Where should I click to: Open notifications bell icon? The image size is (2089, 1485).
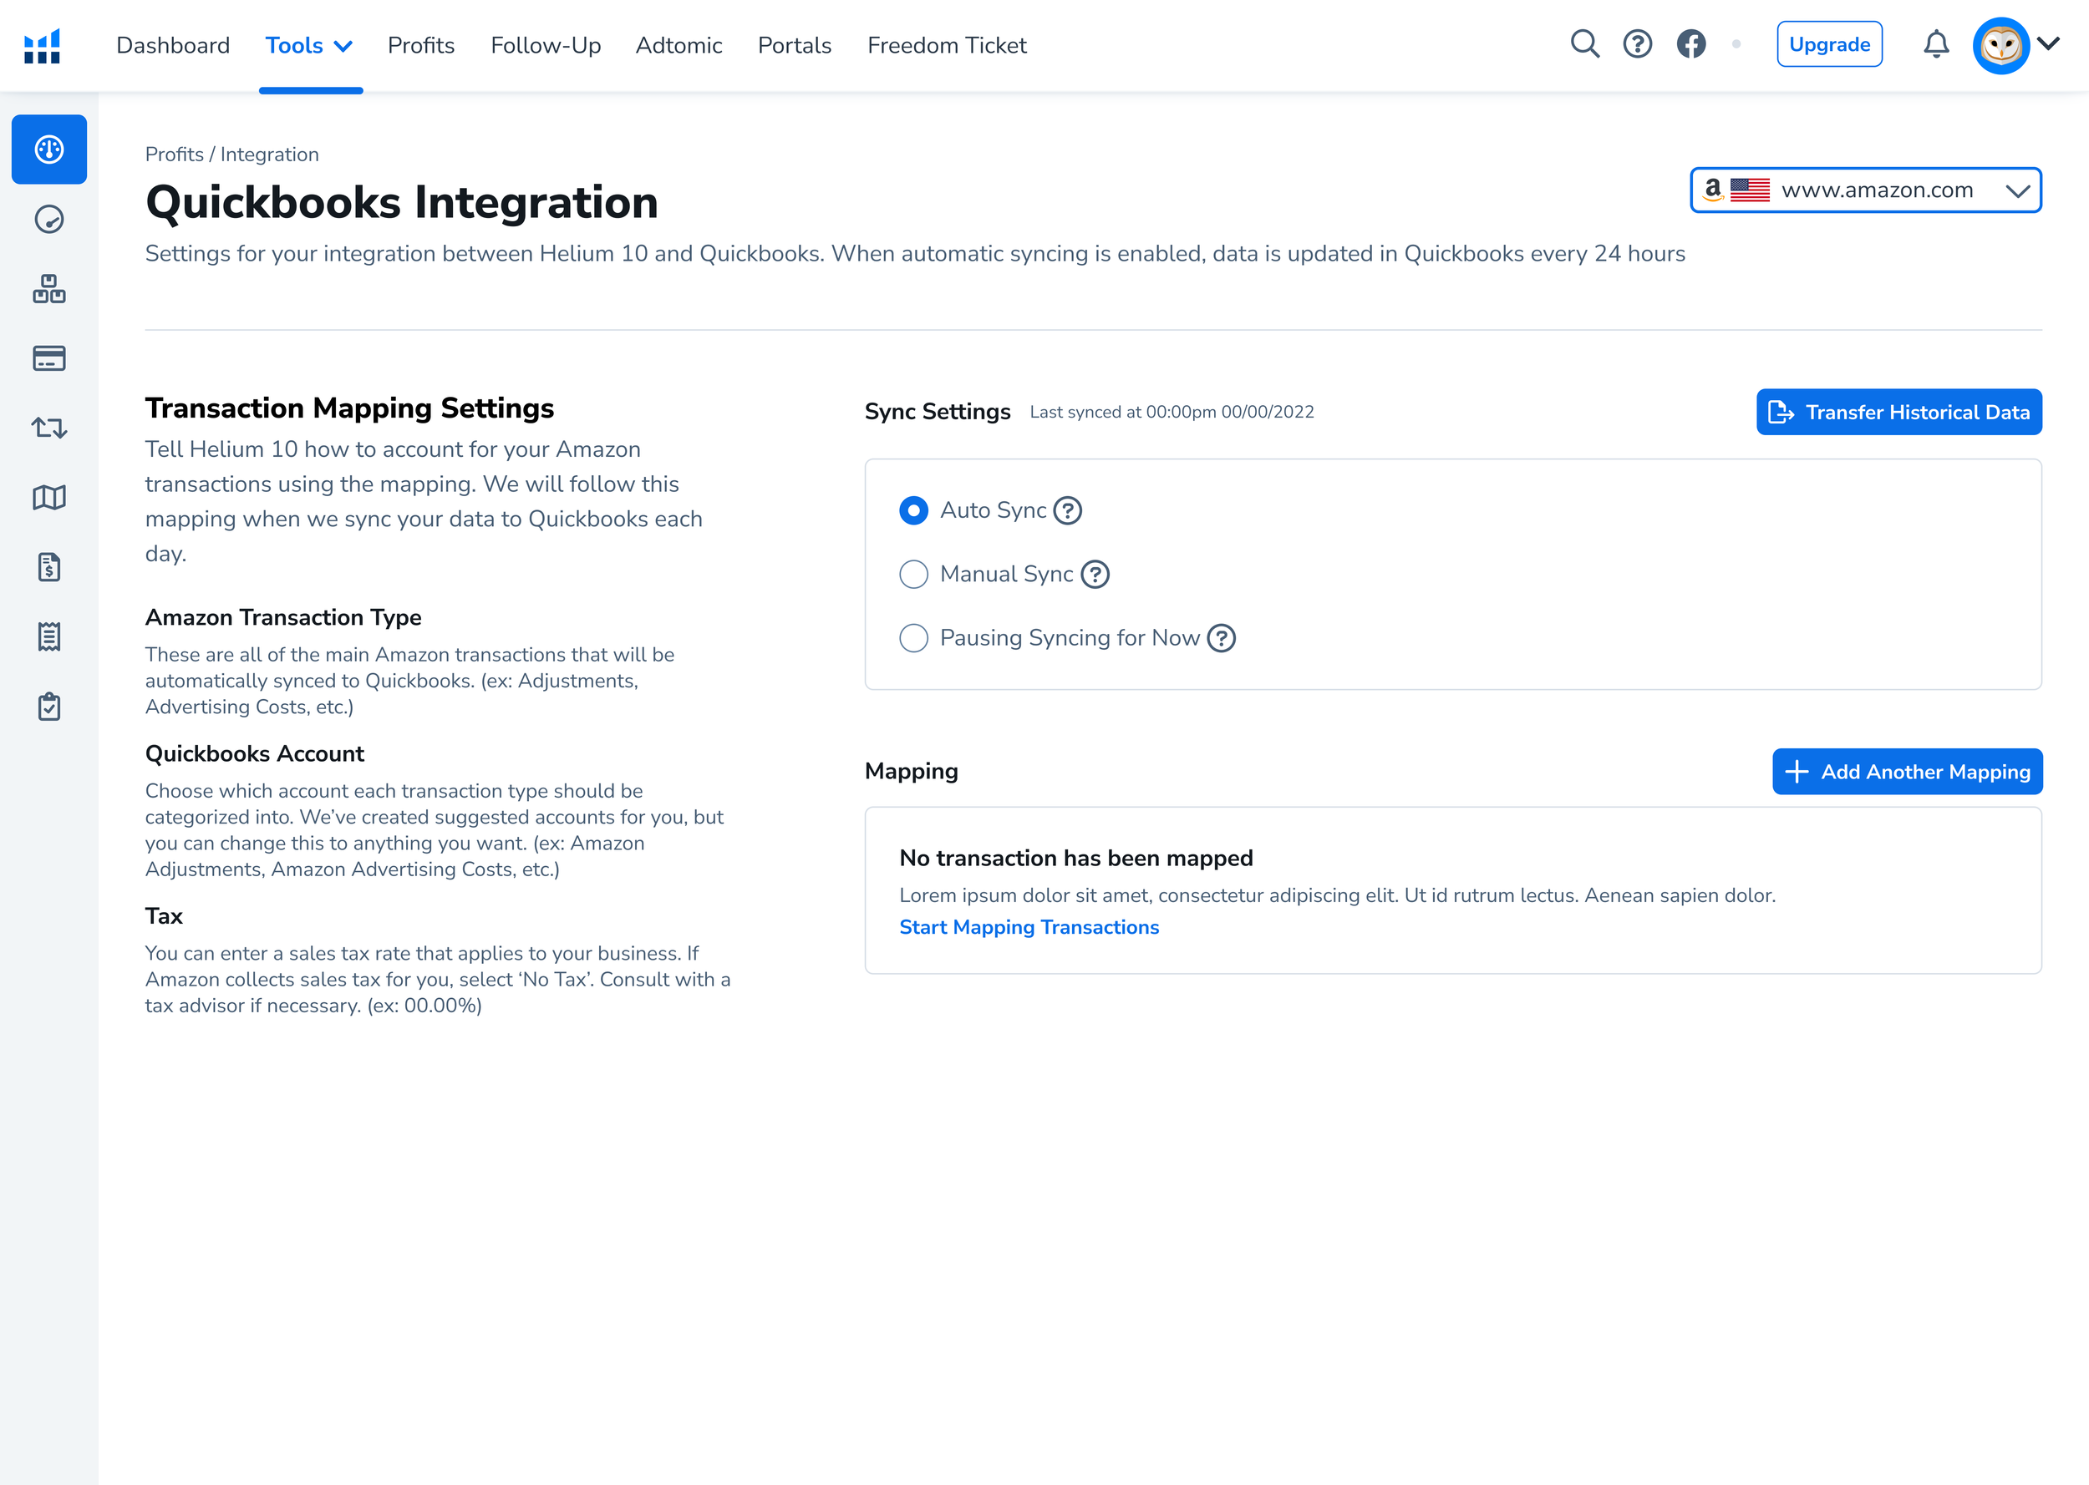point(1935,44)
